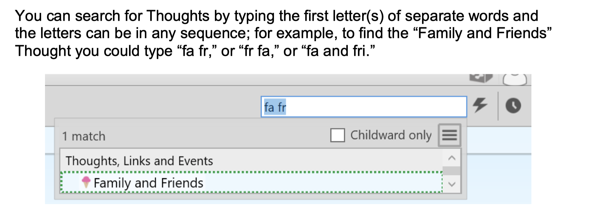The height and width of the screenshot is (211, 608).
Task: Select the "Thoughts, Links and Events" header
Action: coord(139,161)
